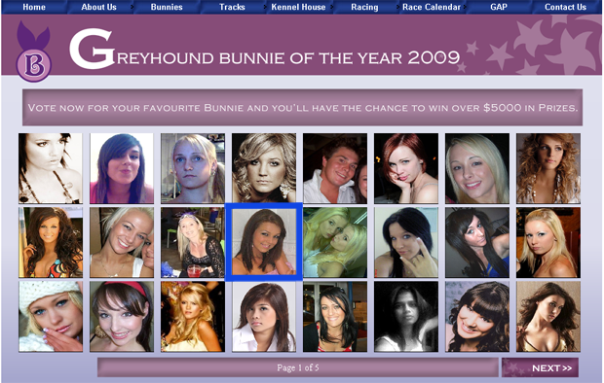Screen dimensions: 604x383
Task: Click the NEXT >> button
Action: click(x=540, y=367)
